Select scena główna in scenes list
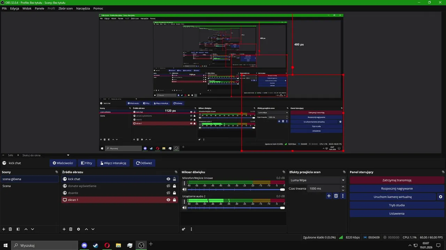This screenshot has width=446, height=250. click(x=30, y=179)
